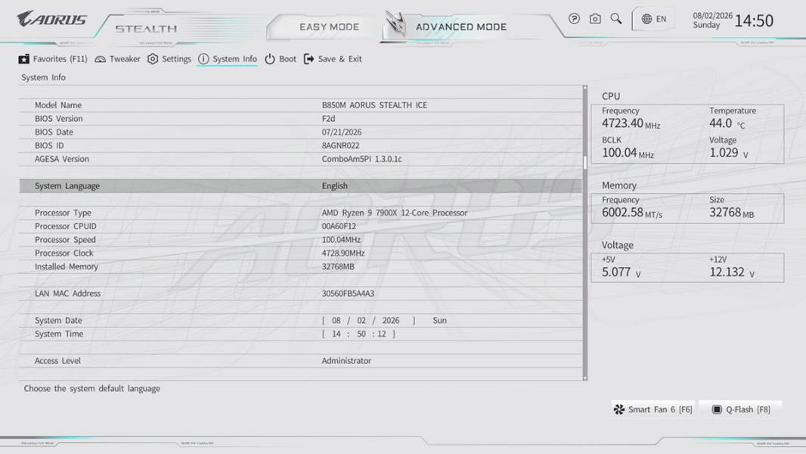Click the Favorites star icon
The width and height of the screenshot is (806, 454).
tap(23, 59)
